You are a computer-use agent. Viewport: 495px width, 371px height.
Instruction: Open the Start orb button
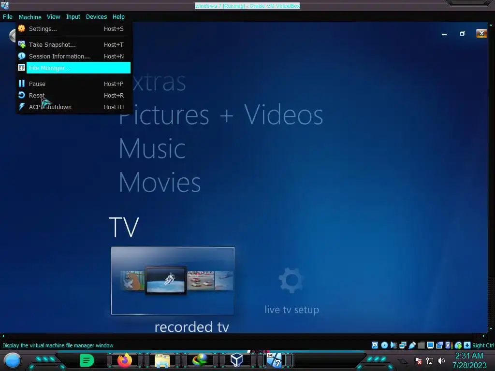[13, 360]
